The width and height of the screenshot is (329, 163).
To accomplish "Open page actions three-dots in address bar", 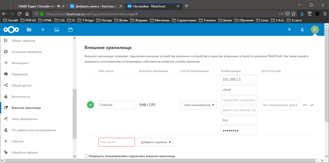I will tap(281, 14).
